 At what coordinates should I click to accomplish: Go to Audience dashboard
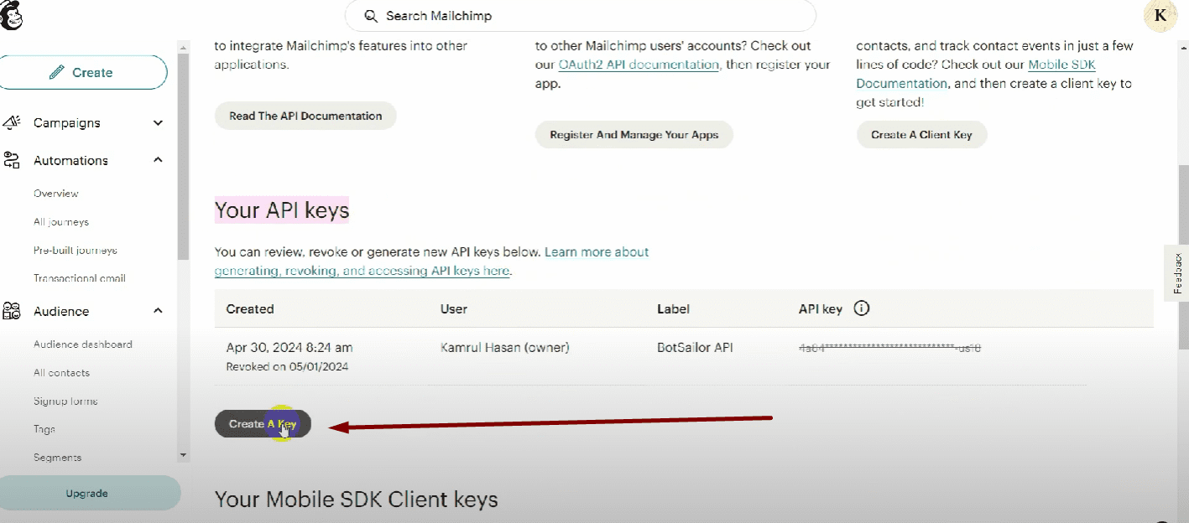pos(83,344)
